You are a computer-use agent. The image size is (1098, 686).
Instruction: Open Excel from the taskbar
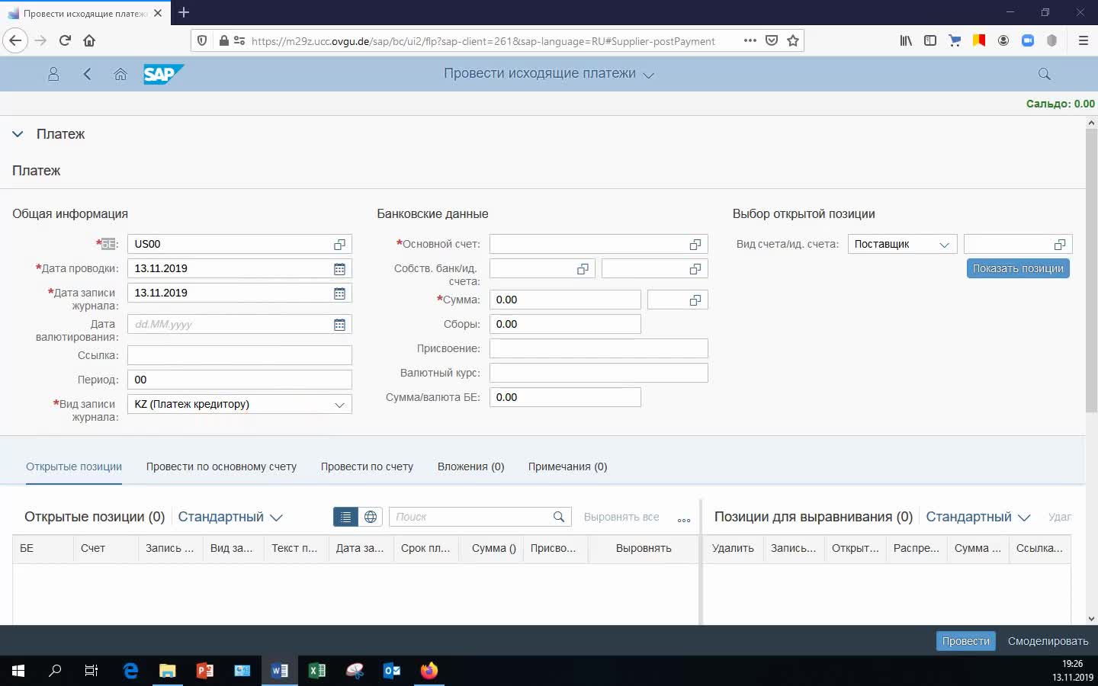[x=317, y=671]
